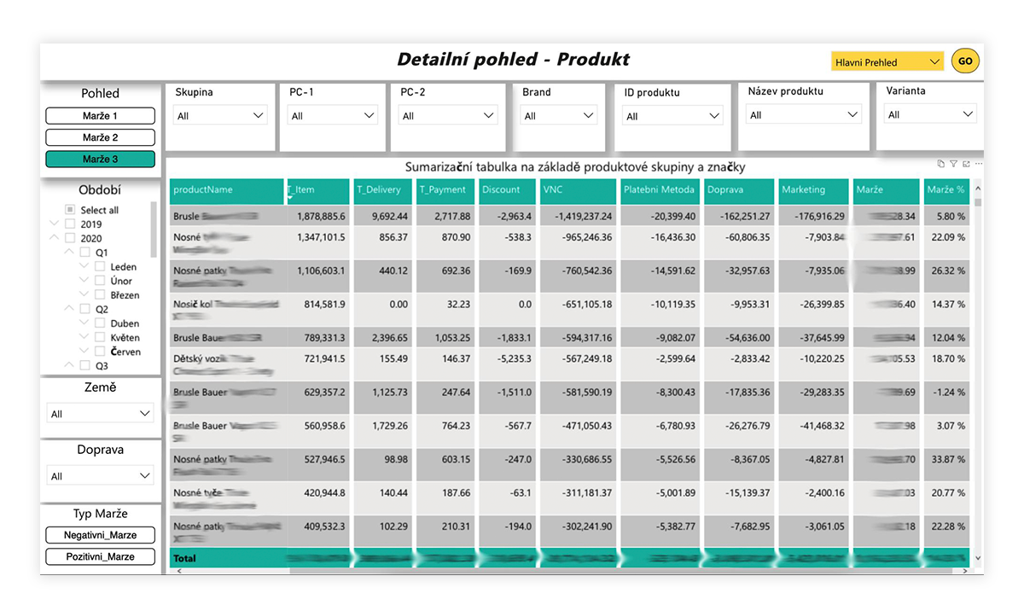Open the table in focus mode

(966, 164)
